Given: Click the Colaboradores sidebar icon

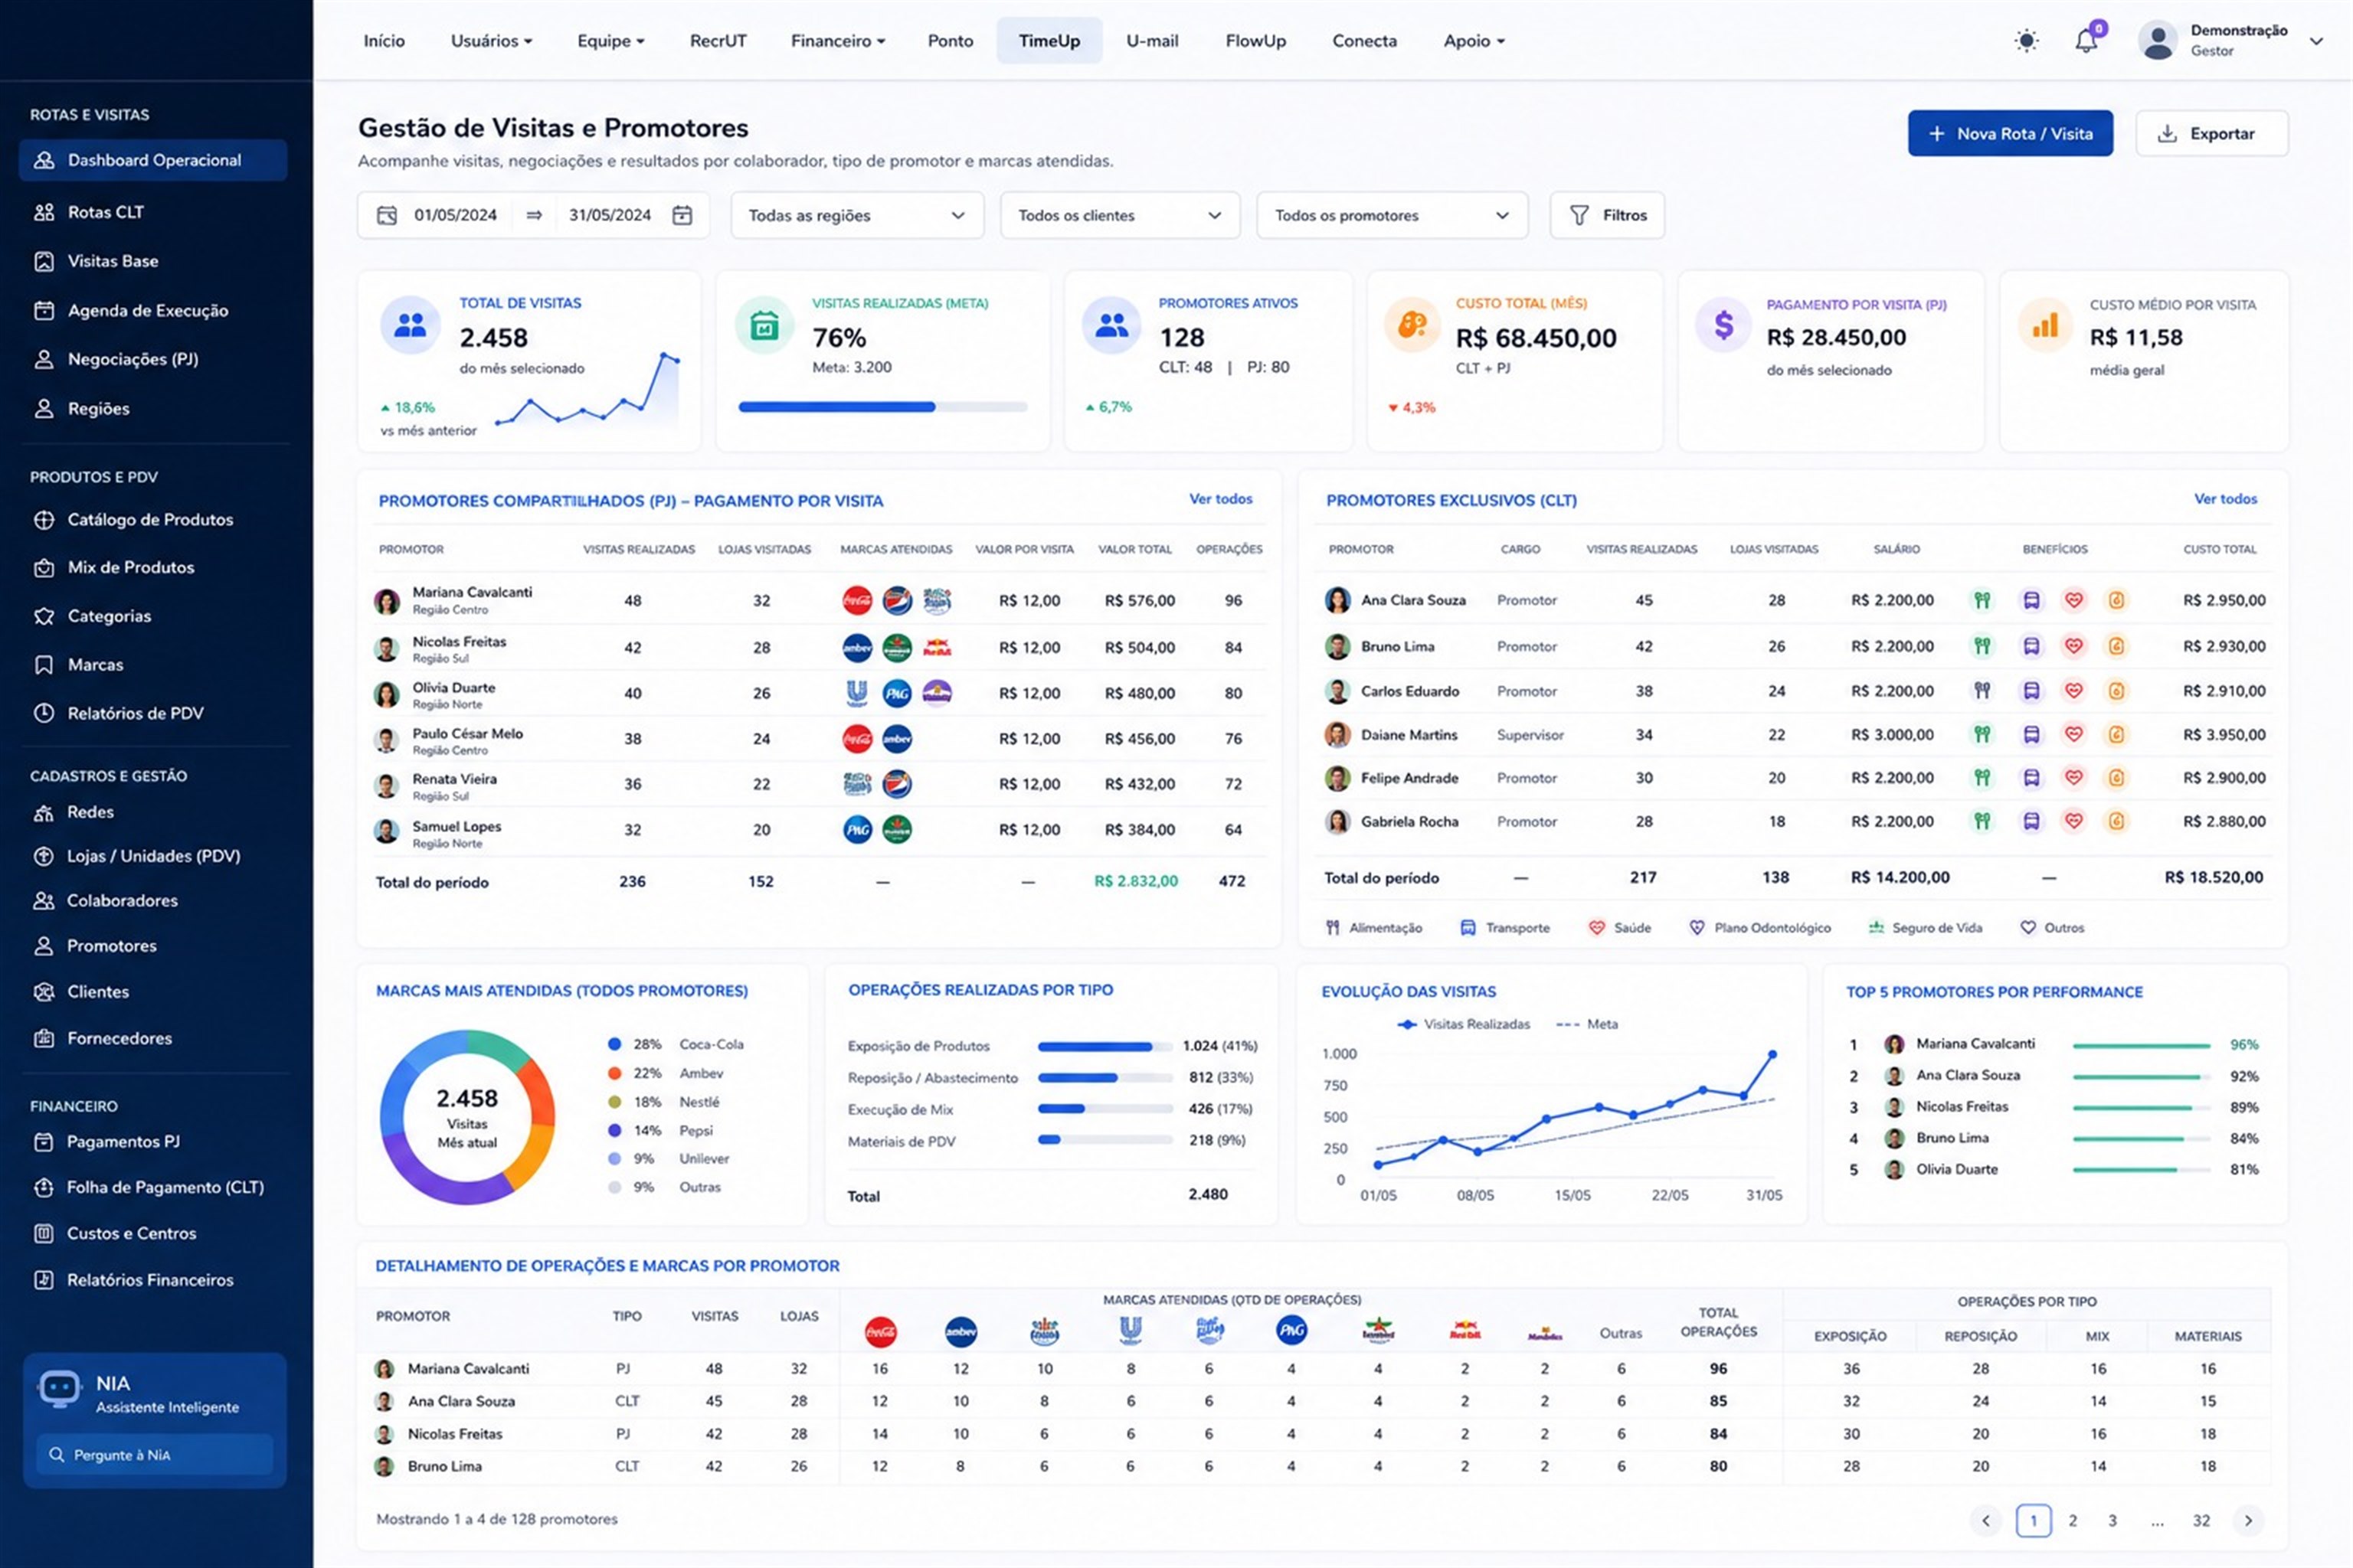Looking at the screenshot, I should [x=44, y=901].
